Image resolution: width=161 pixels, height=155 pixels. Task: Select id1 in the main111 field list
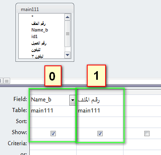[x=34, y=36]
